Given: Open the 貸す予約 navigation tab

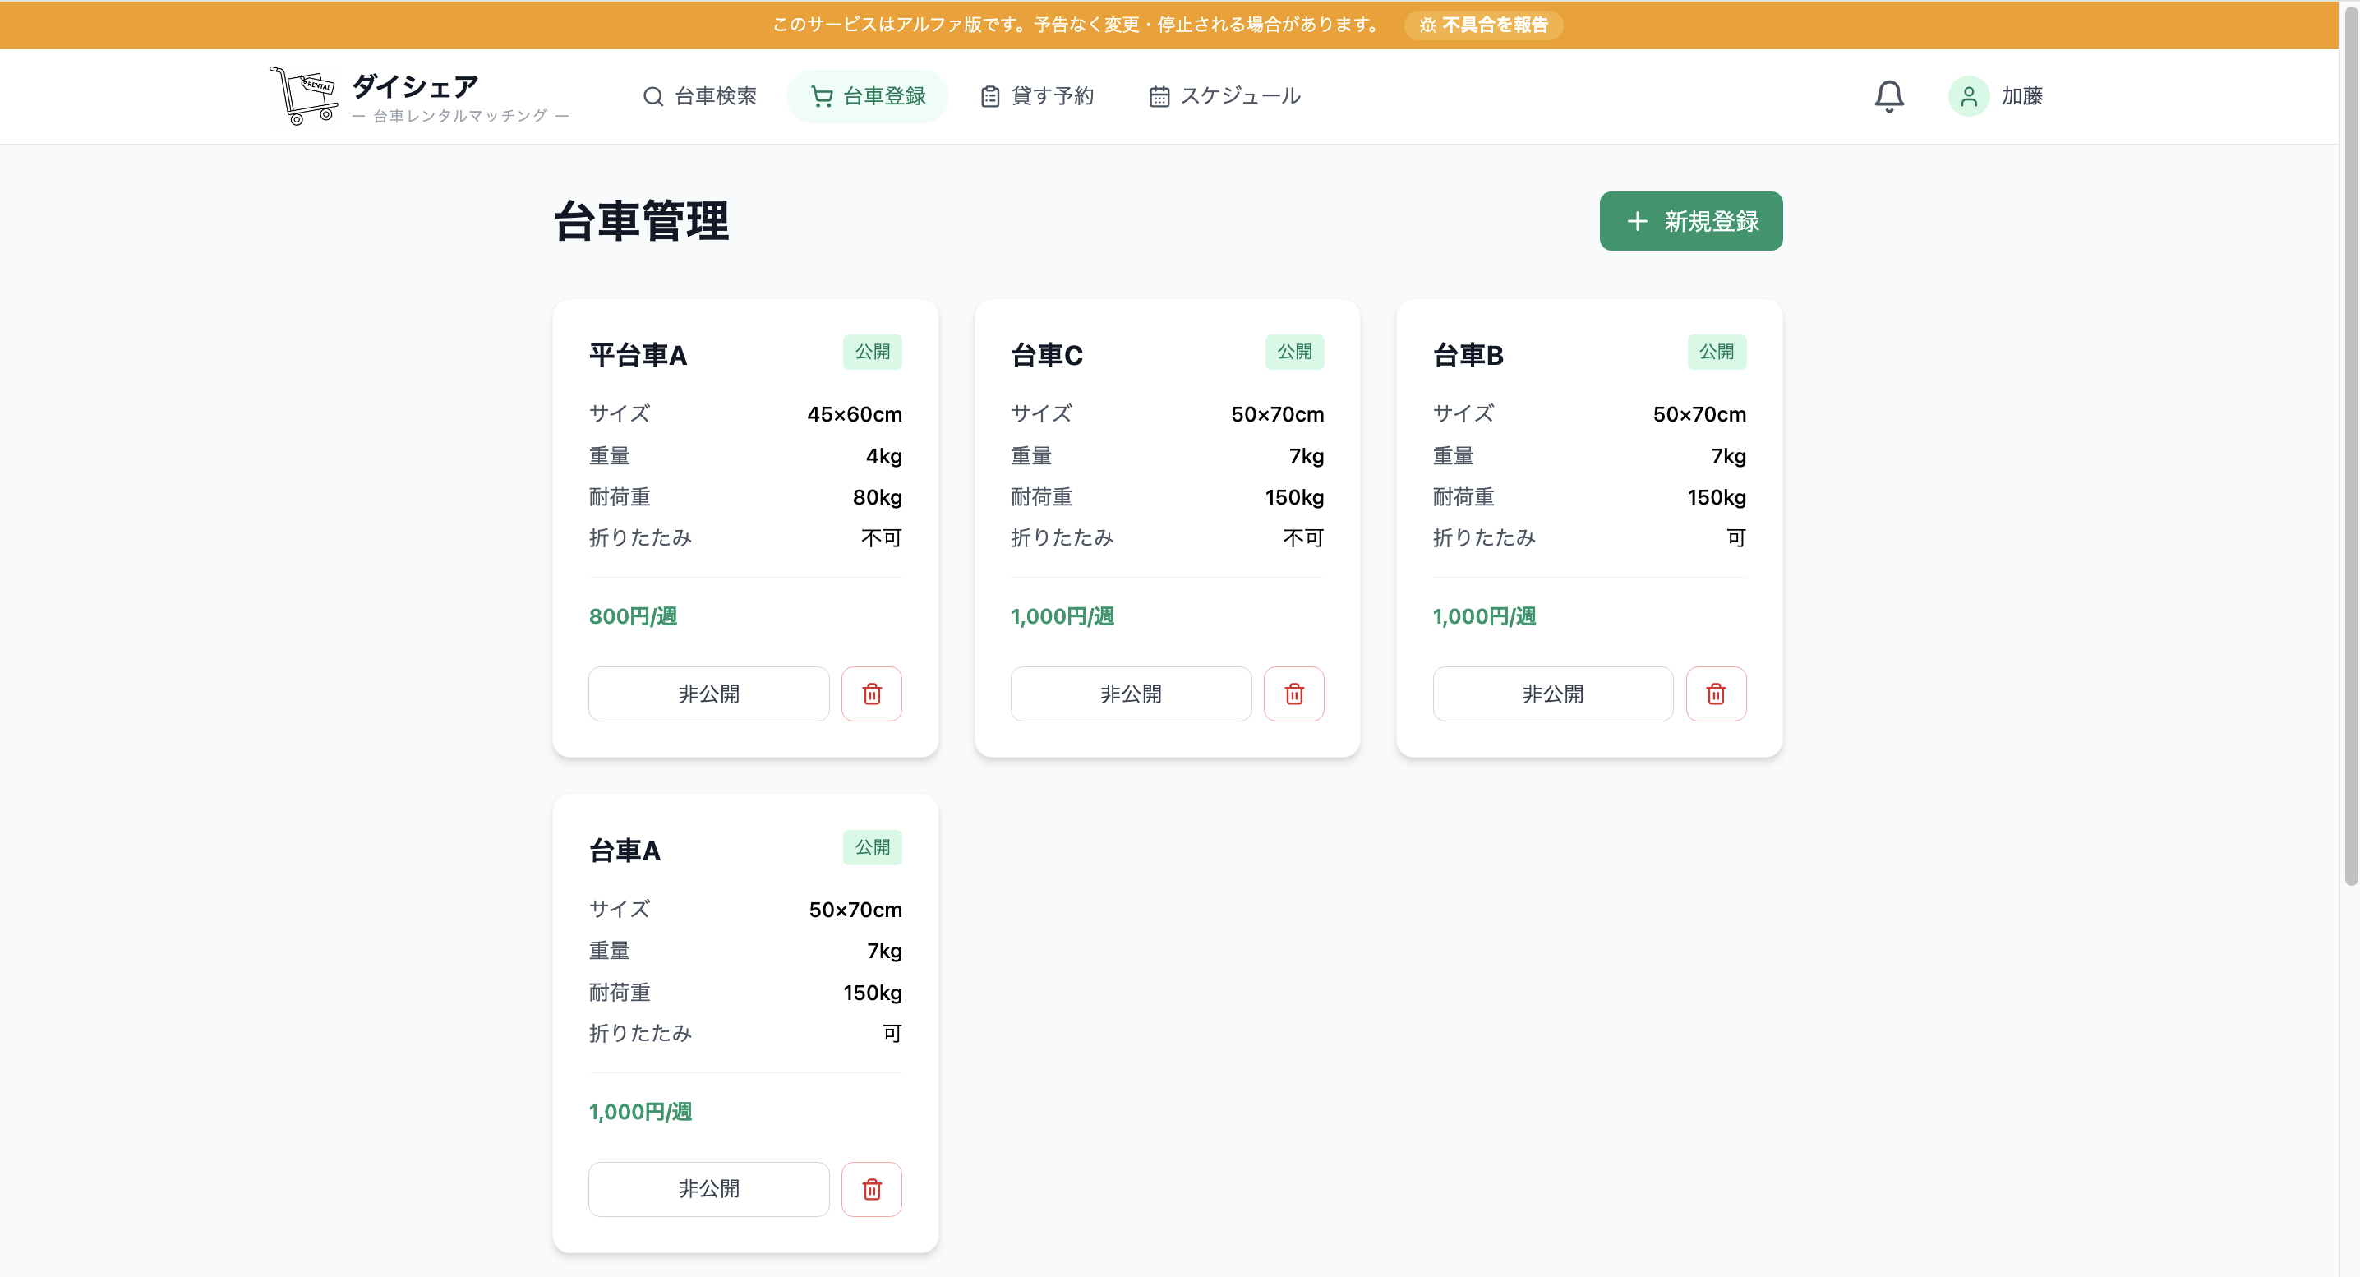Looking at the screenshot, I should (x=1037, y=95).
